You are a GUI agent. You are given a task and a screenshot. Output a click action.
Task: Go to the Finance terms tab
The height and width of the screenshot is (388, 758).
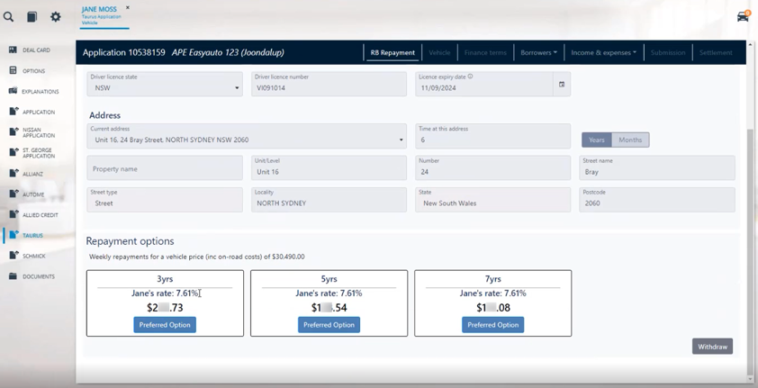485,53
